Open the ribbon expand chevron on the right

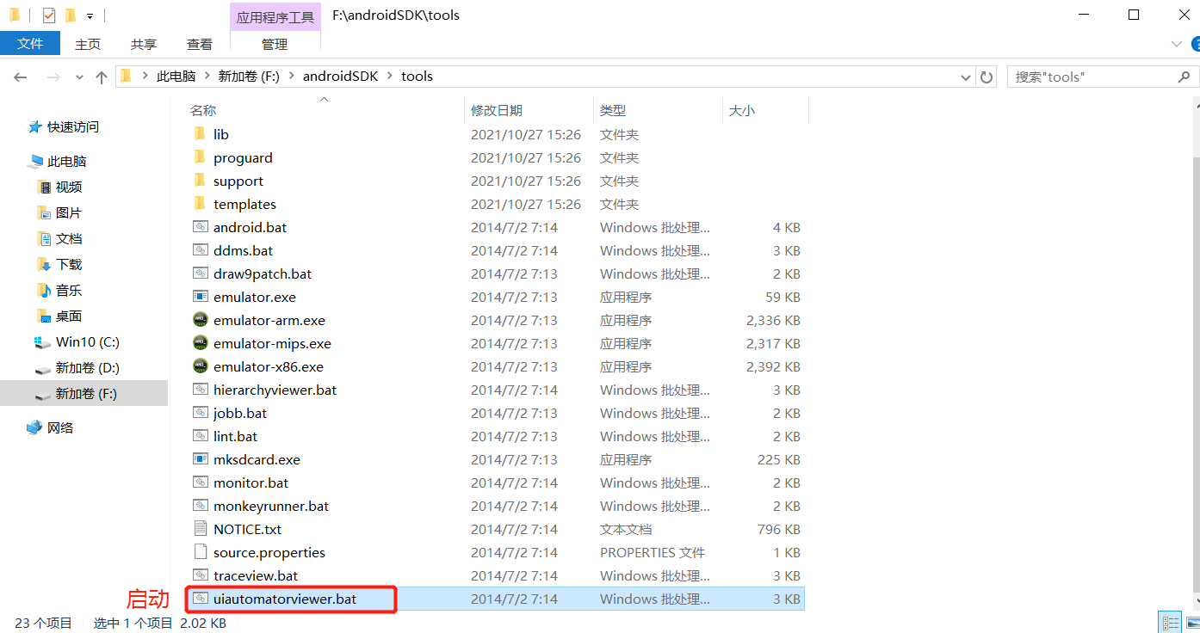1175,44
